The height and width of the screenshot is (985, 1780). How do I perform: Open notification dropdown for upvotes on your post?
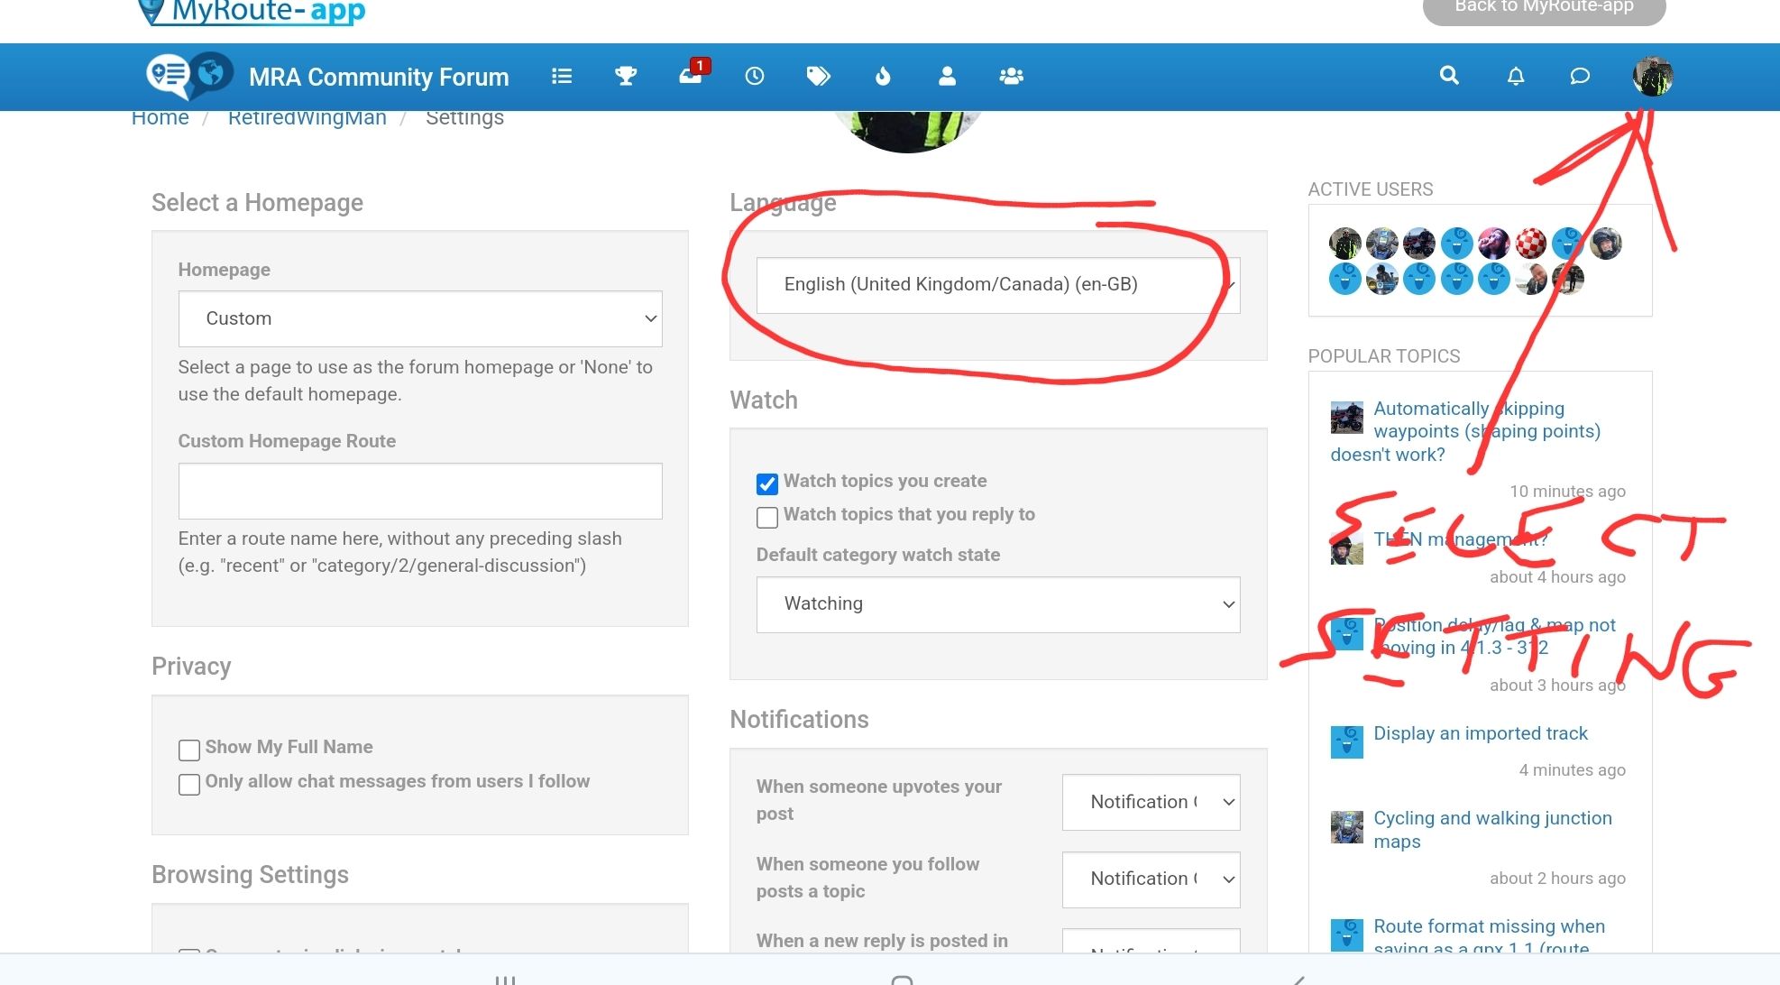[1151, 802]
